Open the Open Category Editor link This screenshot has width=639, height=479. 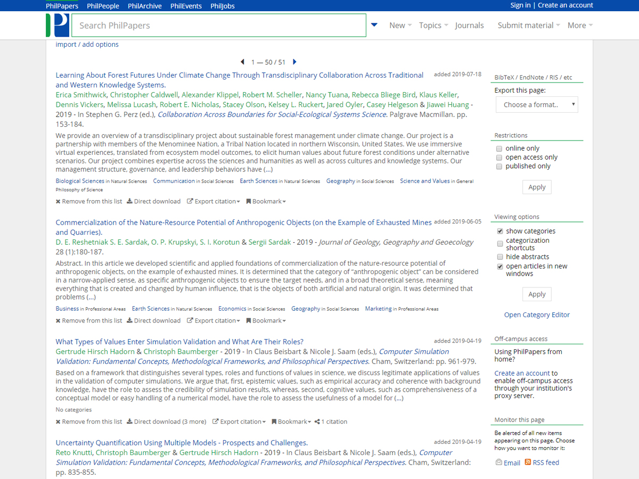click(x=536, y=315)
